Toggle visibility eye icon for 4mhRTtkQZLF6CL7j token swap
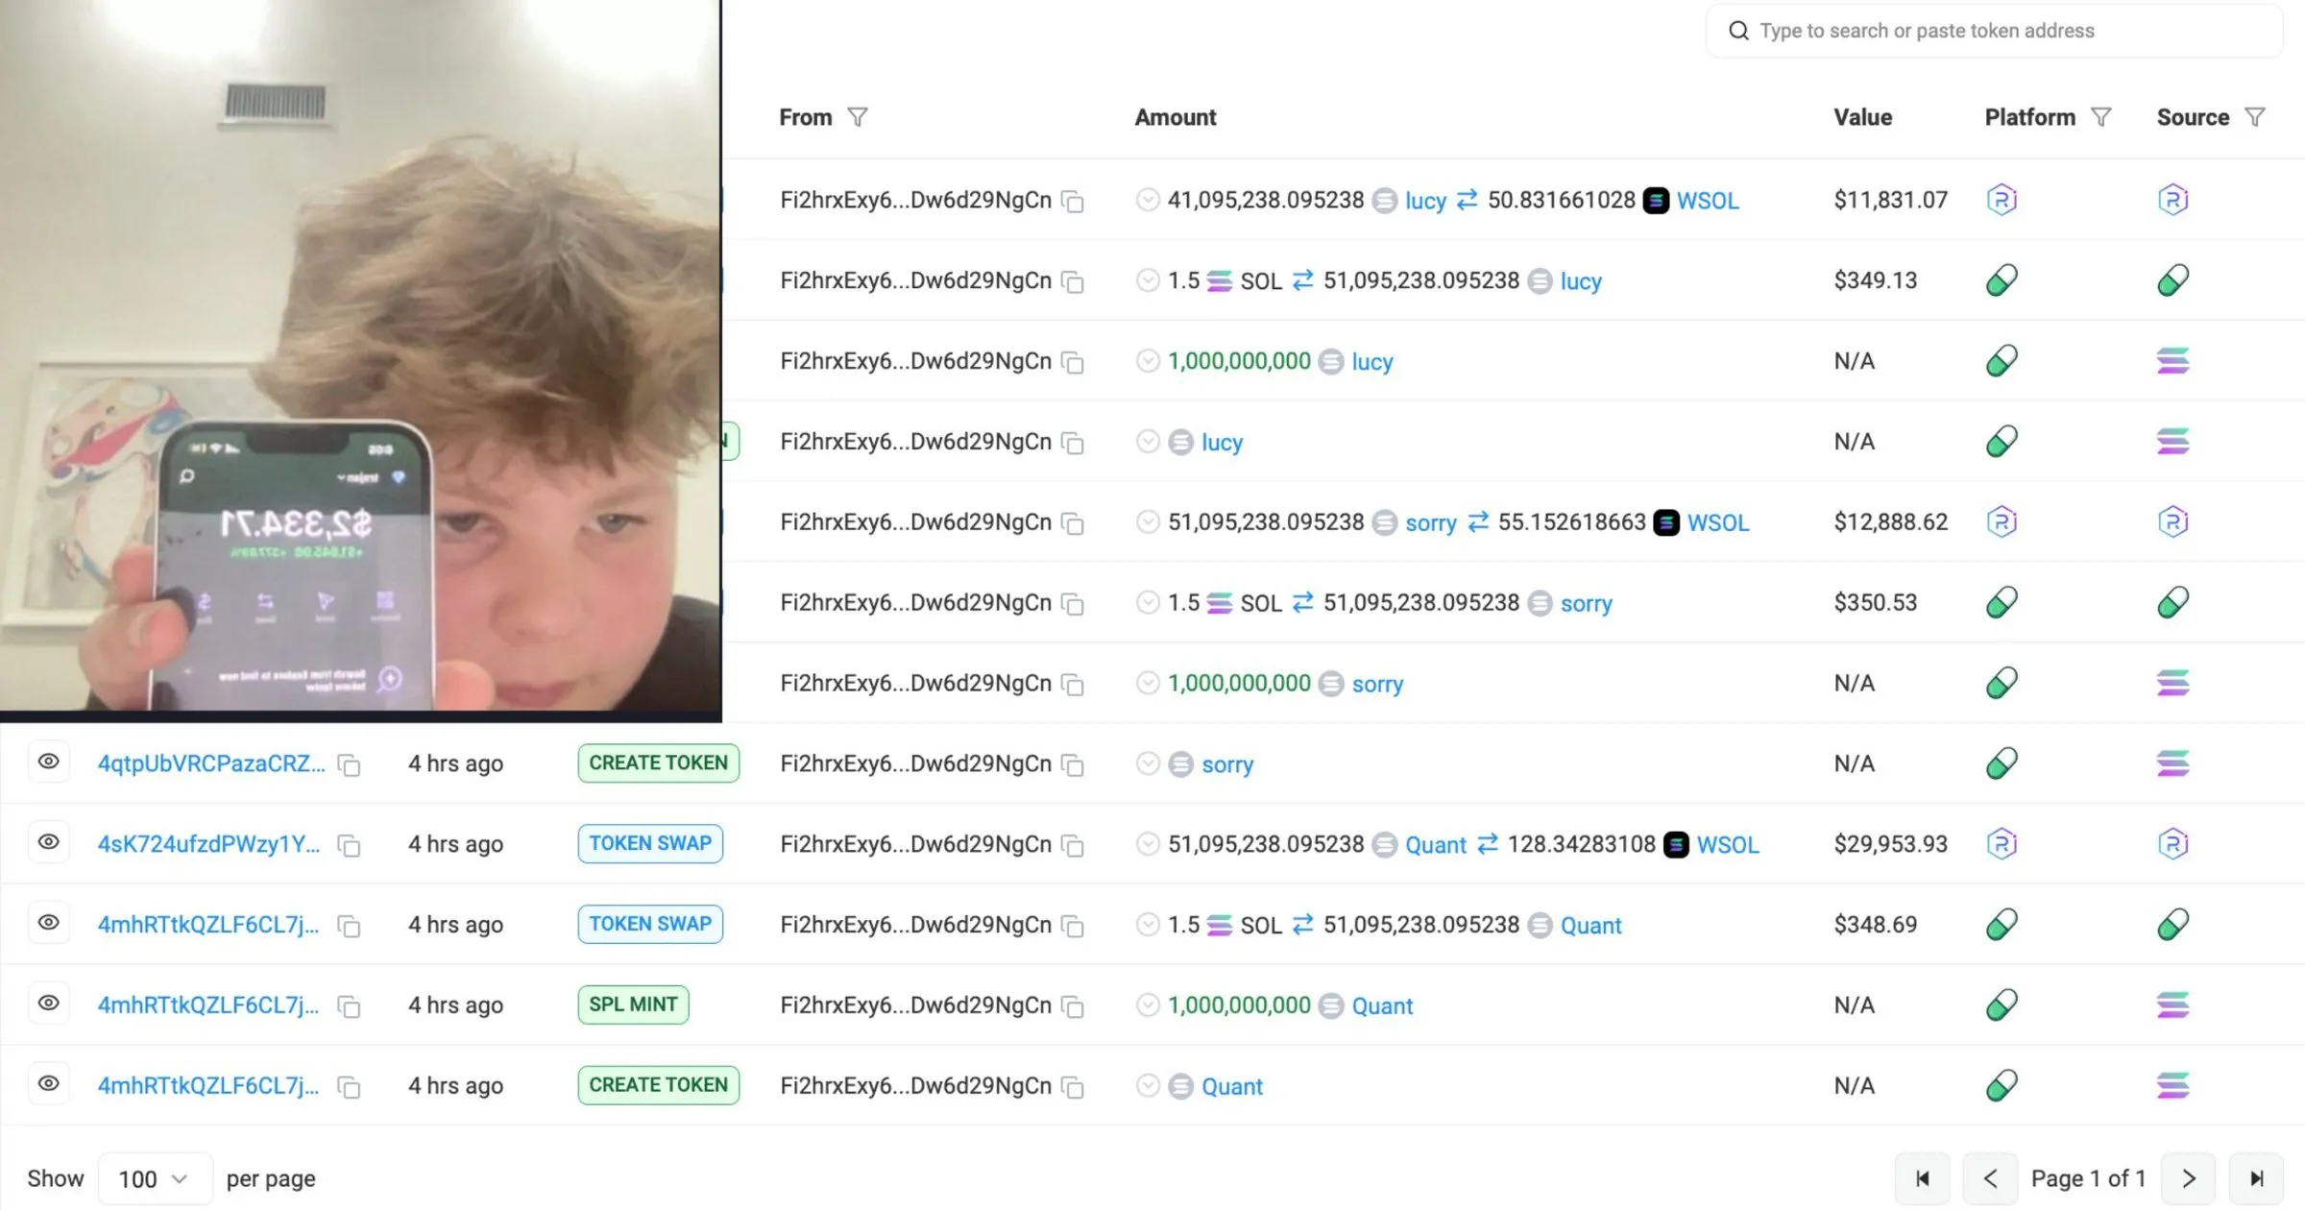The height and width of the screenshot is (1210, 2305). [x=47, y=922]
